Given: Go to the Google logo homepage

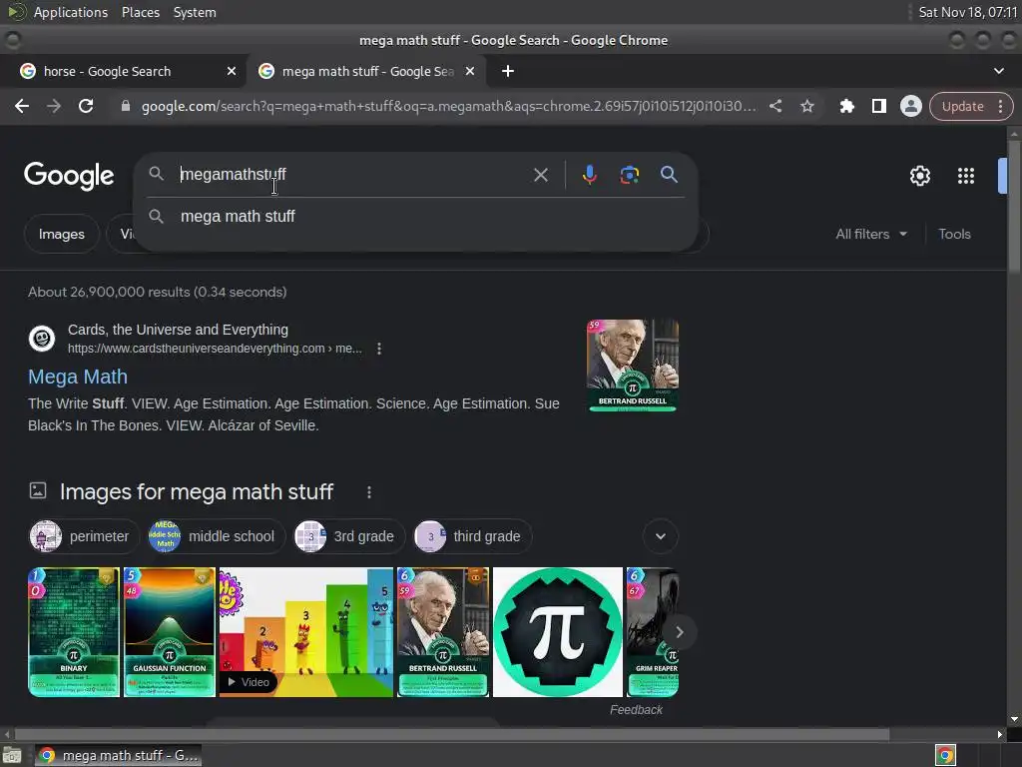Looking at the screenshot, I should click(x=69, y=176).
